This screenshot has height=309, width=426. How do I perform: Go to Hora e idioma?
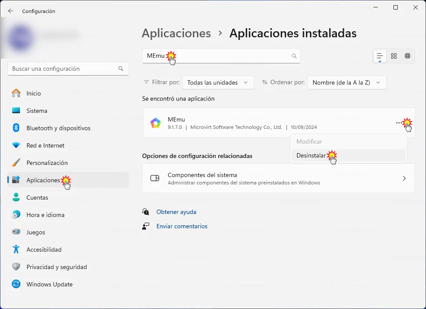point(68,215)
